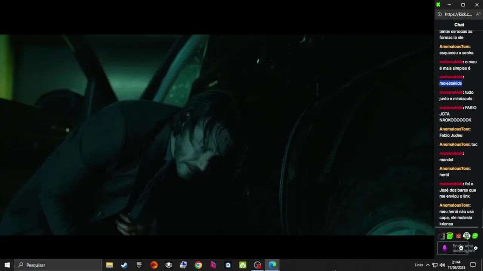Open the network status tray icon
The height and width of the screenshot is (271, 483).
[x=435, y=265]
